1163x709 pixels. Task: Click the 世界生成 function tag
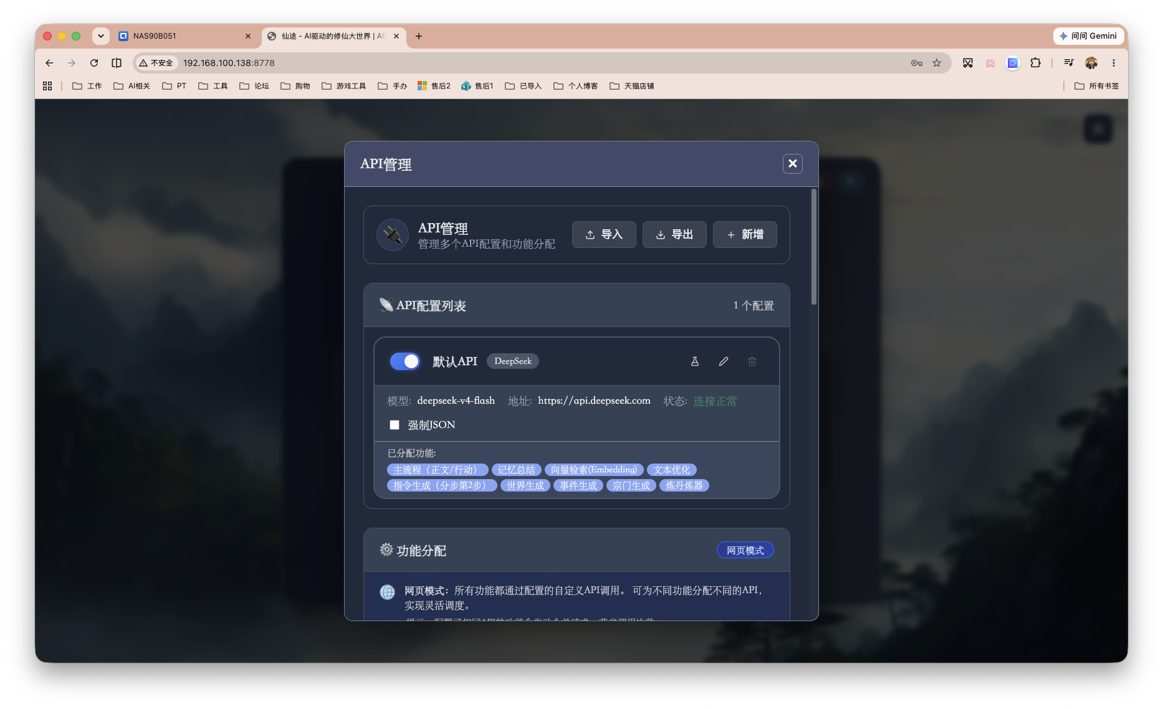tap(525, 485)
